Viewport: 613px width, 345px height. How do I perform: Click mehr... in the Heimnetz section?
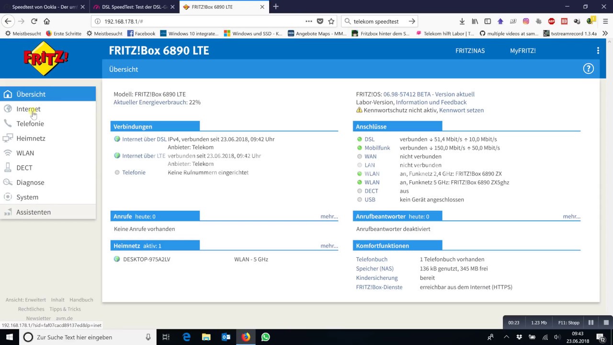[x=329, y=246]
